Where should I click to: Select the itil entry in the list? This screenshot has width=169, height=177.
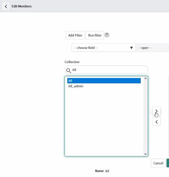pyautogui.click(x=104, y=81)
